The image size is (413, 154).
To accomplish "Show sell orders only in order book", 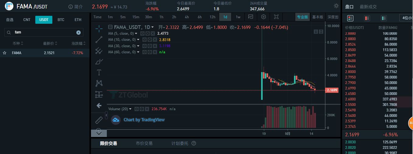I will pos(367,19).
